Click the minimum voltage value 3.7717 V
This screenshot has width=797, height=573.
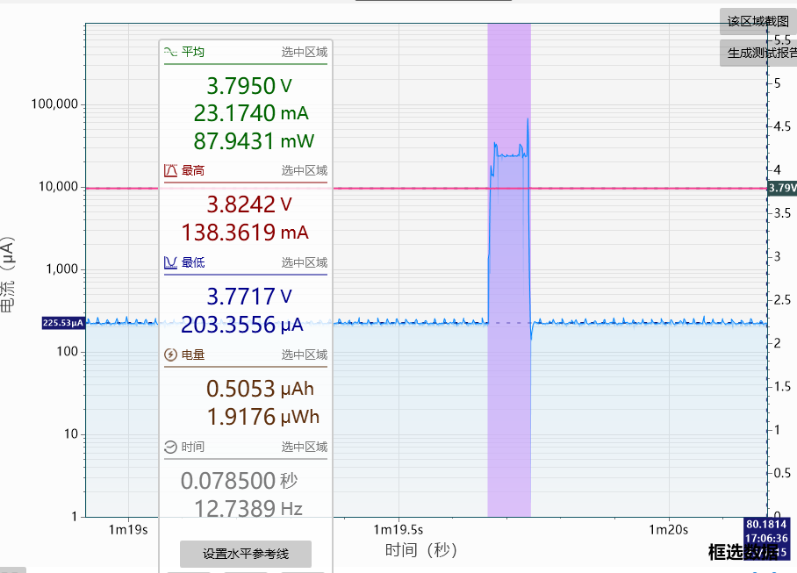point(249,297)
